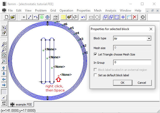Image resolution: width=160 pixels, height=113 pixels.
Task: Open the Mesh menu
Action: (98, 11)
